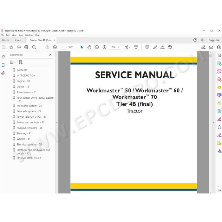Close the Bookmarks panel
Viewport: 222px width, 222px height.
point(50,55)
